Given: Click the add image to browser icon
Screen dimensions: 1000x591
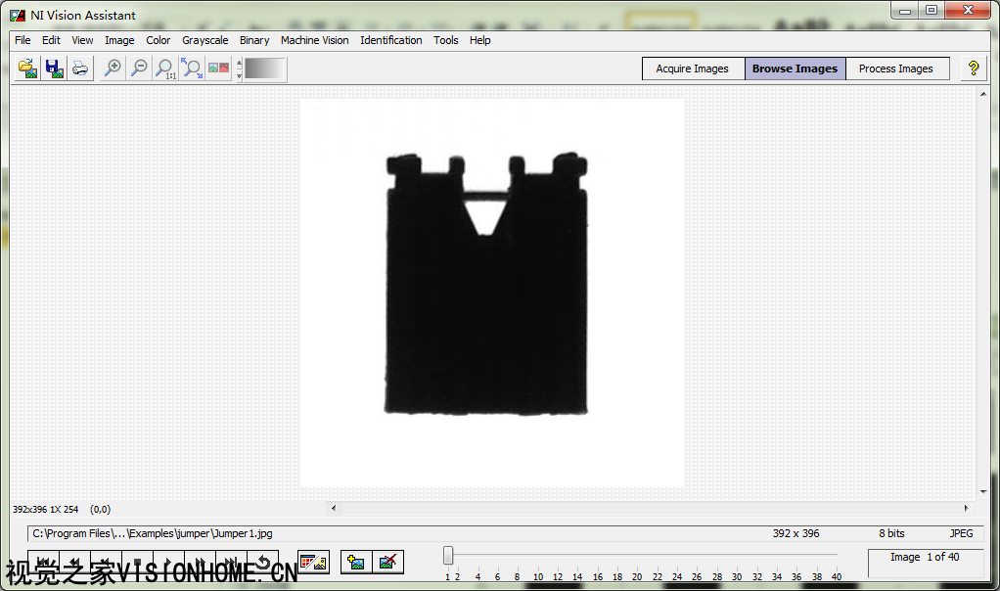Looking at the screenshot, I should coord(356,562).
